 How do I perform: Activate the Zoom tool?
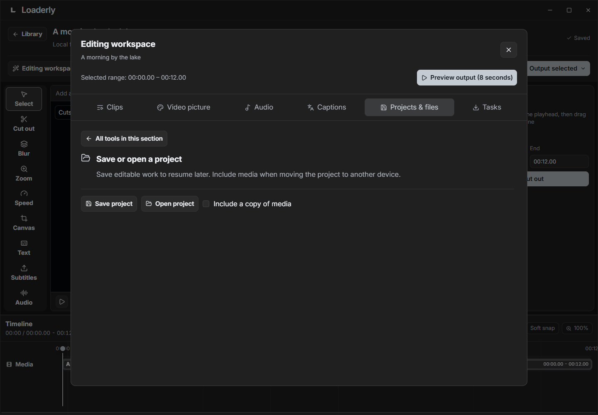24,173
